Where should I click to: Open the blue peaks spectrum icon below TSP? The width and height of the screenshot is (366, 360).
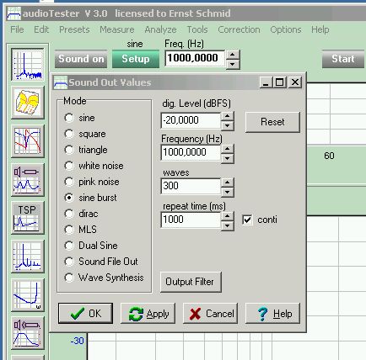pyautogui.click(x=28, y=257)
